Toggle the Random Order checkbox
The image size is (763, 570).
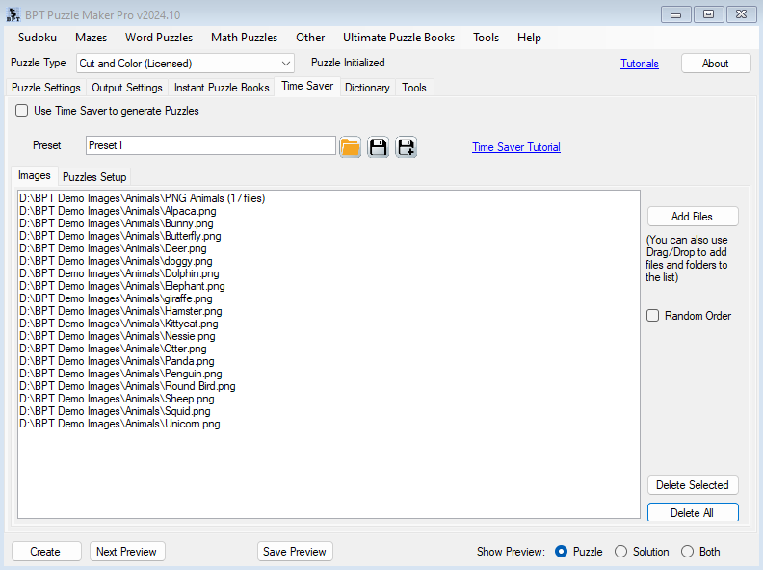[653, 316]
